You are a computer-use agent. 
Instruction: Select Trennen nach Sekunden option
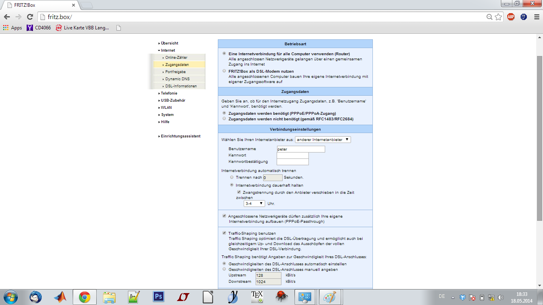[x=232, y=177]
